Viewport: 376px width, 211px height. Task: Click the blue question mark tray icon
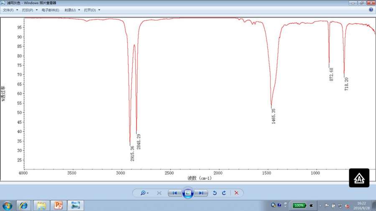[279, 205]
